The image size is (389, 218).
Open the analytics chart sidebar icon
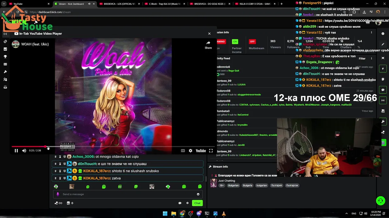(5, 49)
